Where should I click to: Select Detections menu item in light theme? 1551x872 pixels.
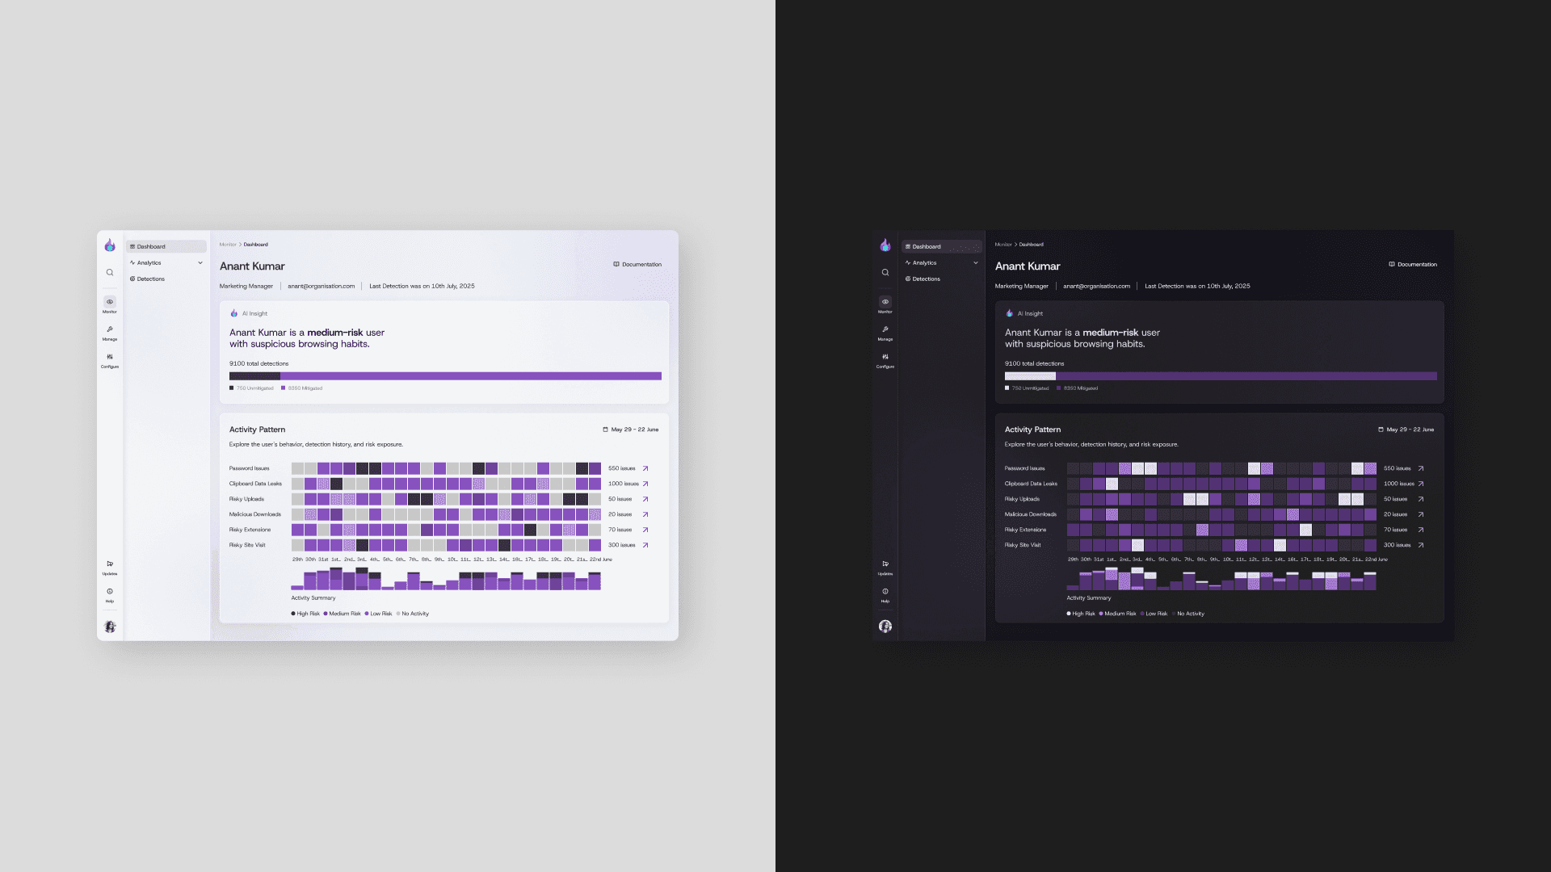150,279
